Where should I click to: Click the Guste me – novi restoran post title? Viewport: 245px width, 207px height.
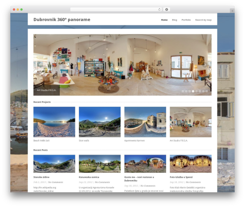coord(139,179)
